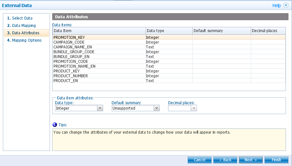
Task: Click the Next button
Action: coord(251,160)
